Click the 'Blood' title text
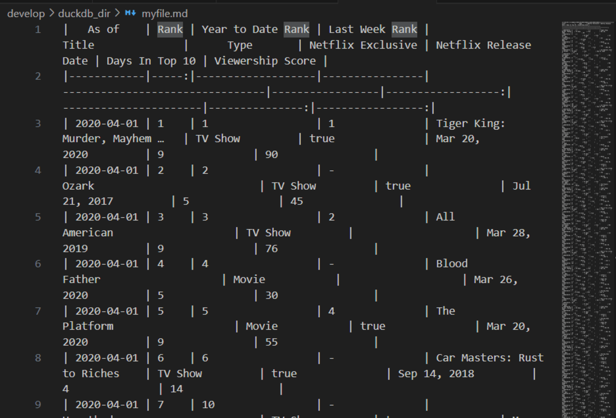 [452, 264]
